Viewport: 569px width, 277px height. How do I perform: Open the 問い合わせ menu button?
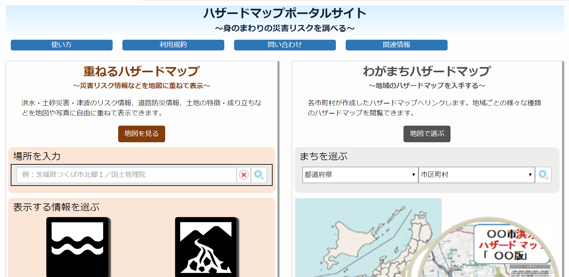(x=285, y=45)
